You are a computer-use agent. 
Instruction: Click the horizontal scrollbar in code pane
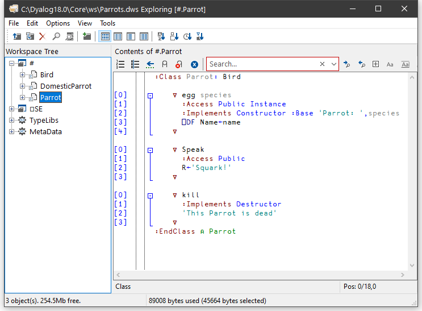click(x=261, y=275)
